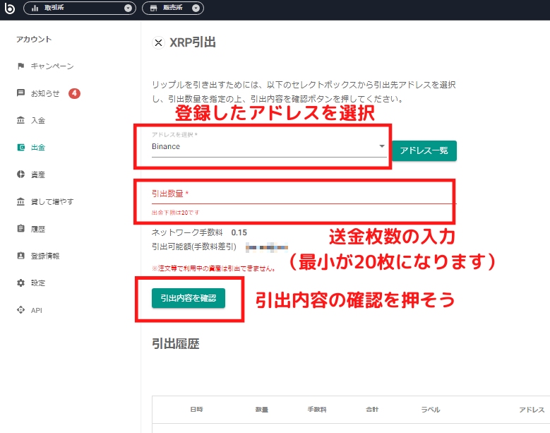Viewport: 550px width, 433px height.
Task: Click the gear icon for 設定
Action: [x=21, y=283]
